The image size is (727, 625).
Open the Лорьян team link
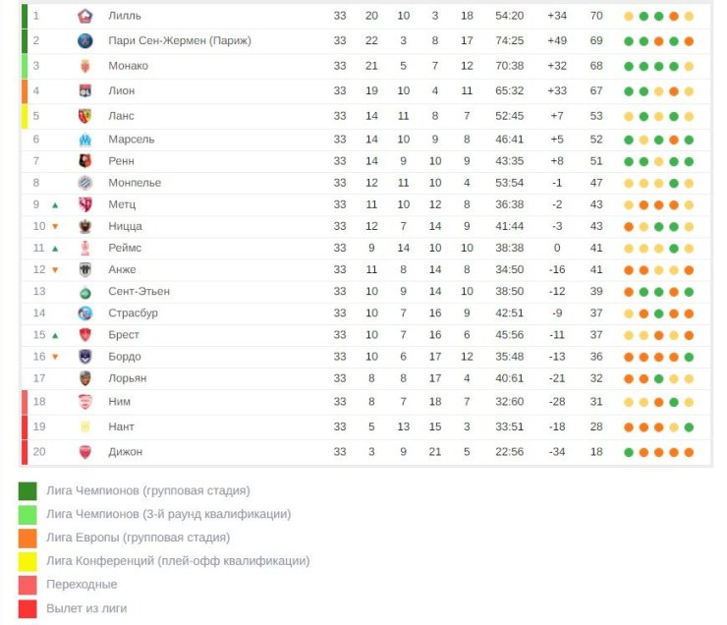tap(128, 378)
